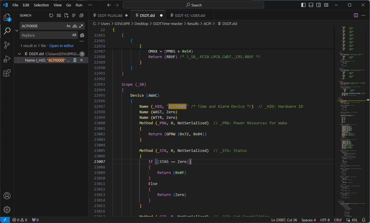This screenshot has width=370, height=223.
Task: Click the Open in editor link
Action: coord(61,46)
